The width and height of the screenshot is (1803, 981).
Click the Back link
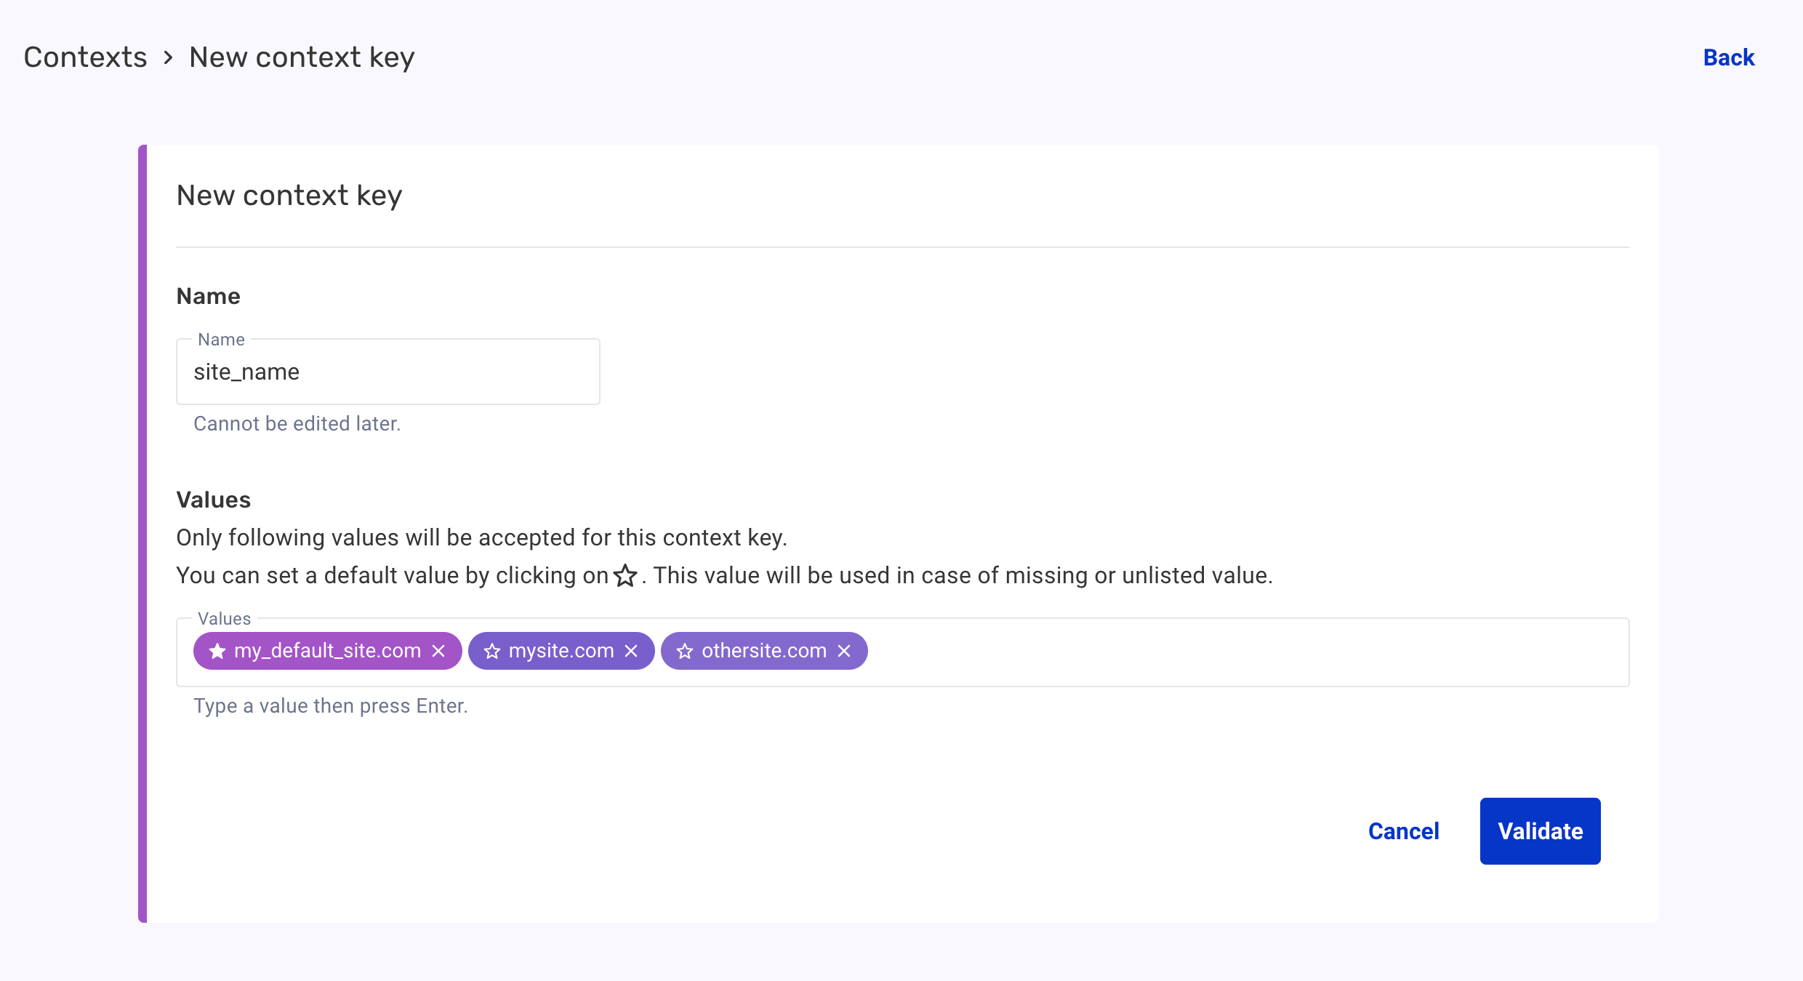(1728, 57)
